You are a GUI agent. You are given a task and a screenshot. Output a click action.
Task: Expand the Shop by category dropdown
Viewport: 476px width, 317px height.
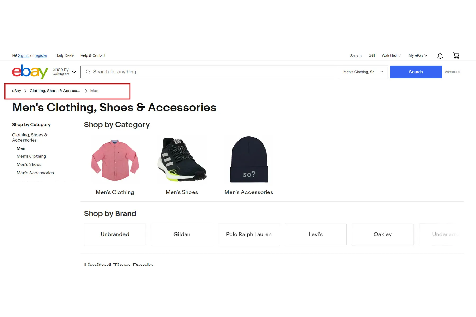pyautogui.click(x=64, y=72)
